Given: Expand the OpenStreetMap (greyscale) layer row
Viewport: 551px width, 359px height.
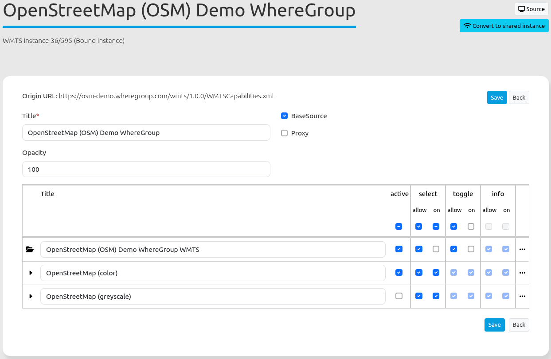Looking at the screenshot, I should [x=31, y=296].
